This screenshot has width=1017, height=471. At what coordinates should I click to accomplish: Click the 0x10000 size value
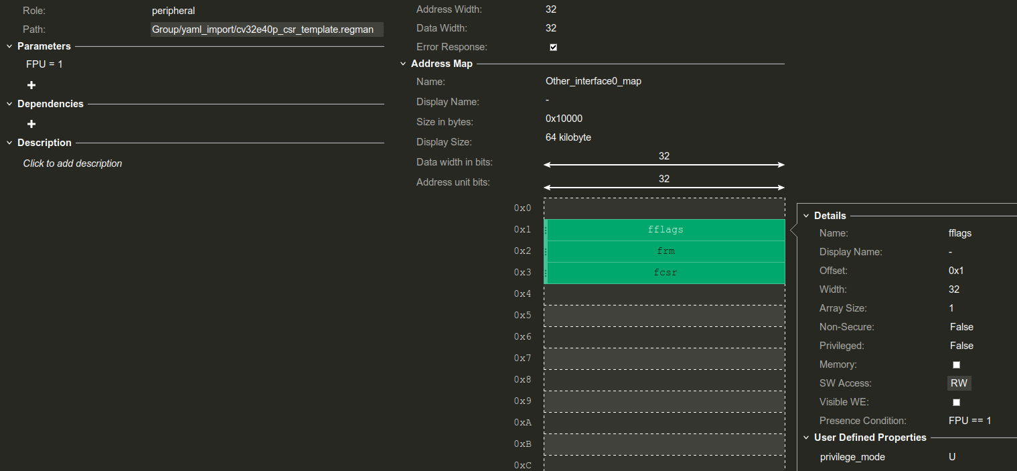tap(564, 119)
